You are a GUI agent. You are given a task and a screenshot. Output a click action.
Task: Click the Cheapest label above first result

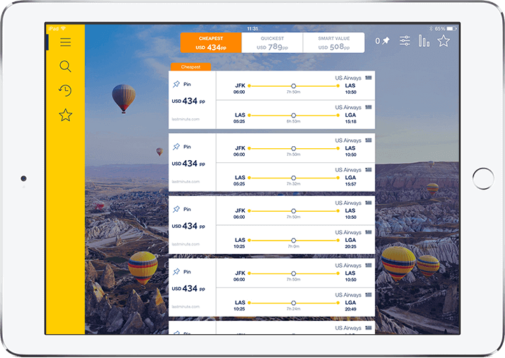(191, 67)
